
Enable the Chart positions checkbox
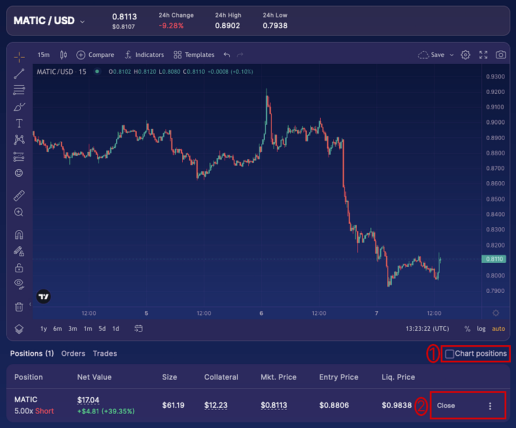pos(449,354)
